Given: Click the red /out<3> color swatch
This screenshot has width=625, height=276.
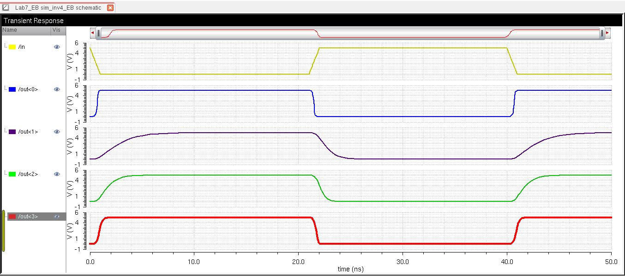Looking at the screenshot, I should tap(12, 217).
